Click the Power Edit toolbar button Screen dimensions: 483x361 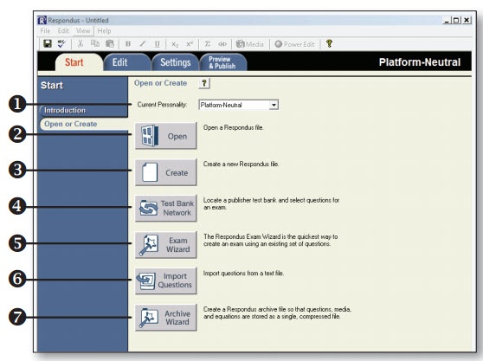[x=294, y=44]
